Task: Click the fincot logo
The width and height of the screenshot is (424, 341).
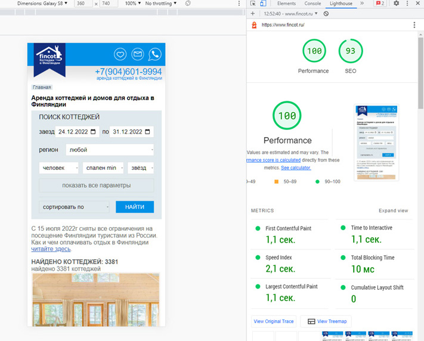Action: (x=49, y=60)
